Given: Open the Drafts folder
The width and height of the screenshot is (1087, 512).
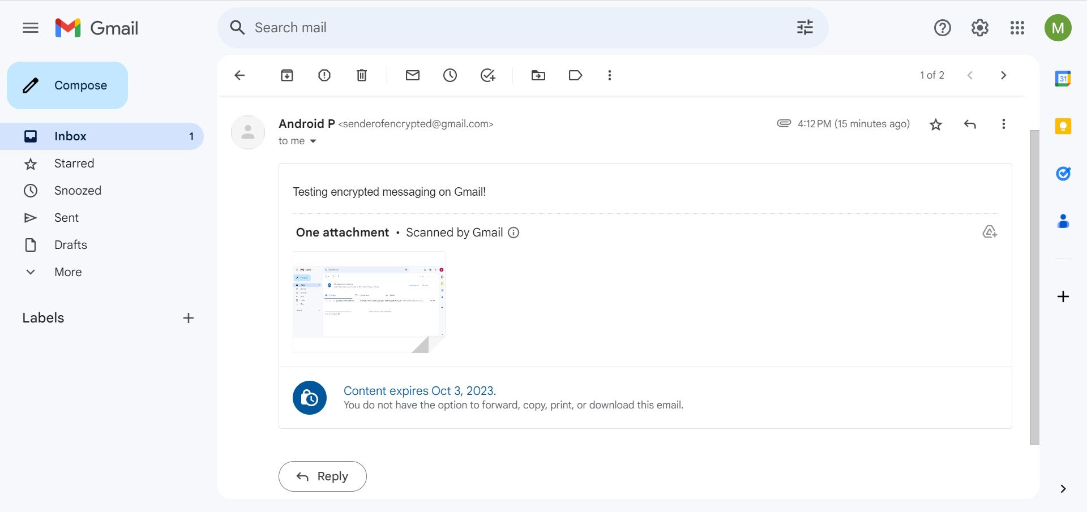Looking at the screenshot, I should (x=102, y=245).
